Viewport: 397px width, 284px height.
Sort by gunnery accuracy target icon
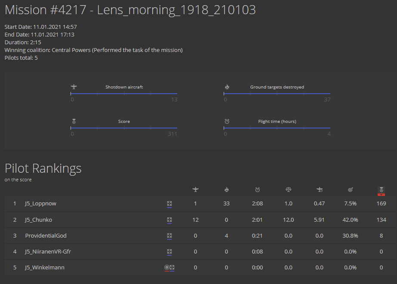[350, 189]
